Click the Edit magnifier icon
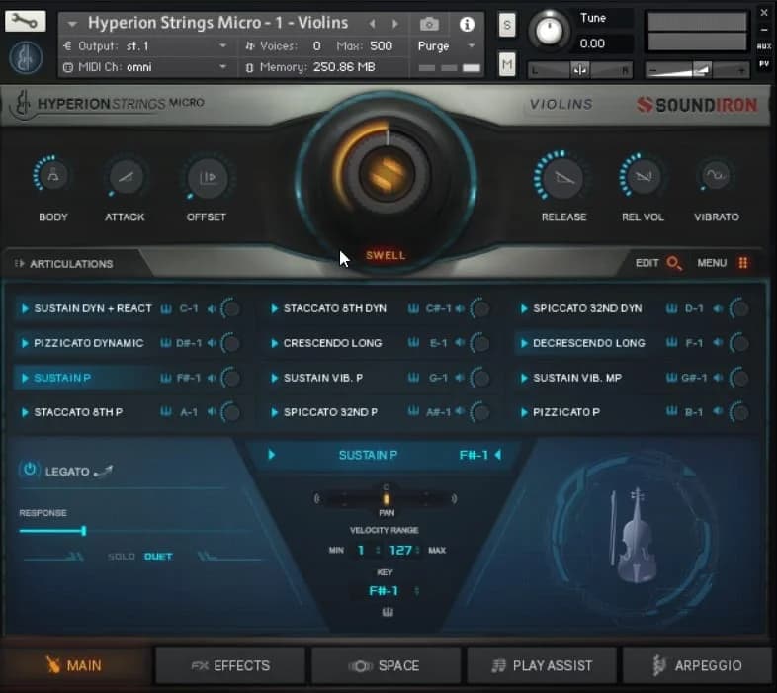 (673, 263)
